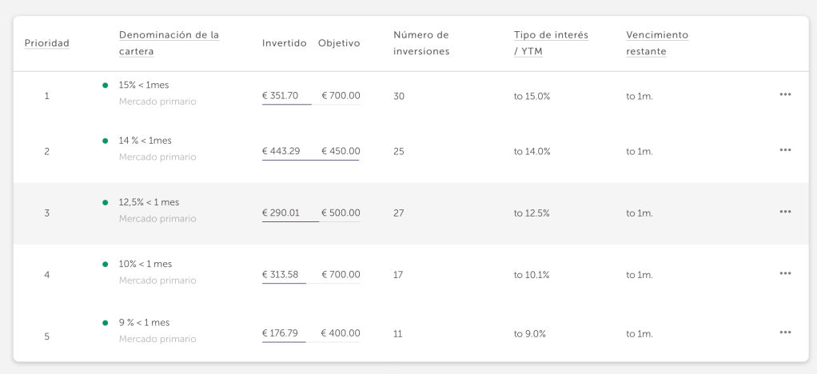Click the € 351.70 invested progress bar

286,105
